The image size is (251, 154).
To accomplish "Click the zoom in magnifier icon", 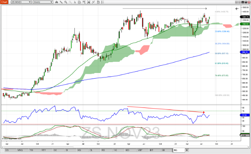I will [x=66, y=2].
